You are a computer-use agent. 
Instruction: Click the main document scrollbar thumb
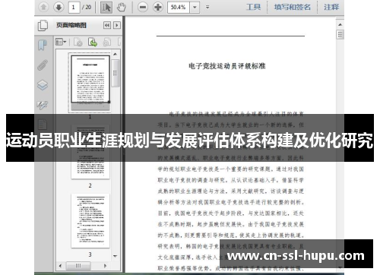pos(340,34)
